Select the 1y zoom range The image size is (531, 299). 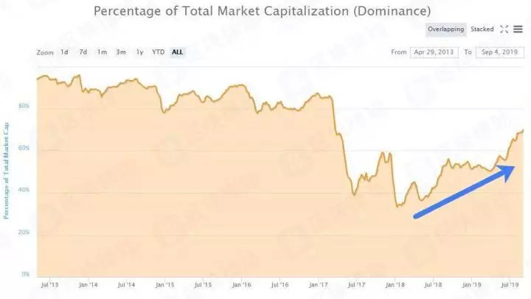point(139,52)
